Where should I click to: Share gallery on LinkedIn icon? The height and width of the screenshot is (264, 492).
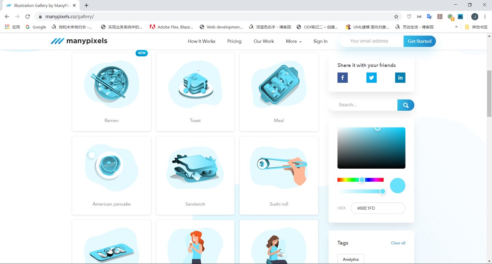click(400, 78)
